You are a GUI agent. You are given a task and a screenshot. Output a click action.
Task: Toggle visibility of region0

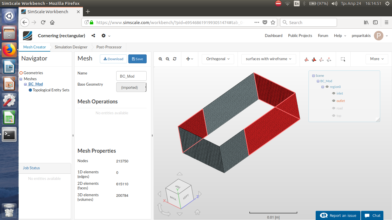[327, 87]
